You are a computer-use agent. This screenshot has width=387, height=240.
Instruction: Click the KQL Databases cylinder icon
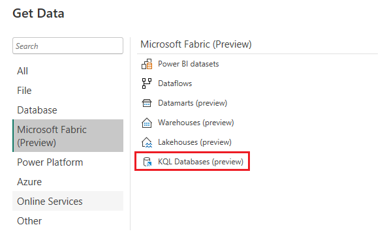click(147, 162)
